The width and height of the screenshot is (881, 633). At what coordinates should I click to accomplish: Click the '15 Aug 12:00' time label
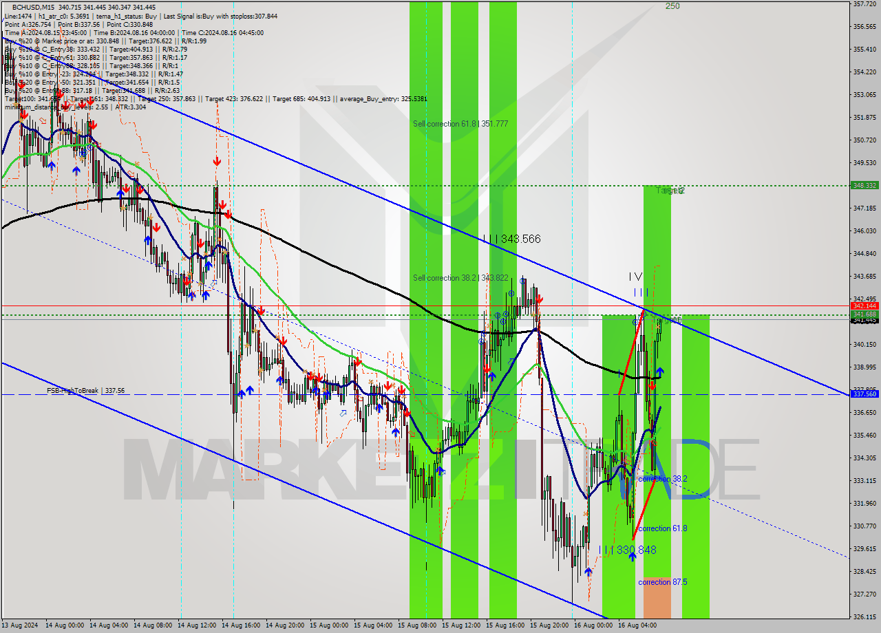pos(461,625)
